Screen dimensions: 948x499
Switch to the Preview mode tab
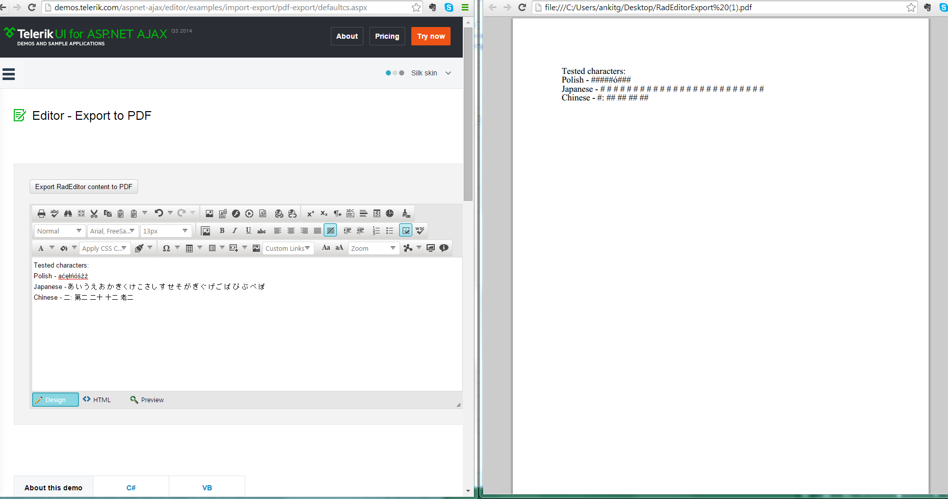pyautogui.click(x=147, y=400)
